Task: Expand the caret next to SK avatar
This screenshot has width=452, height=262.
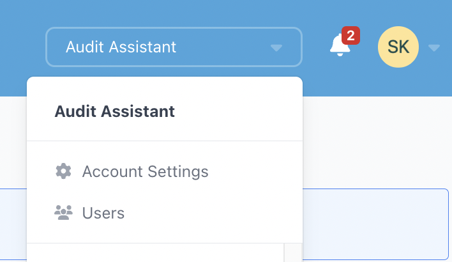Action: tap(434, 48)
